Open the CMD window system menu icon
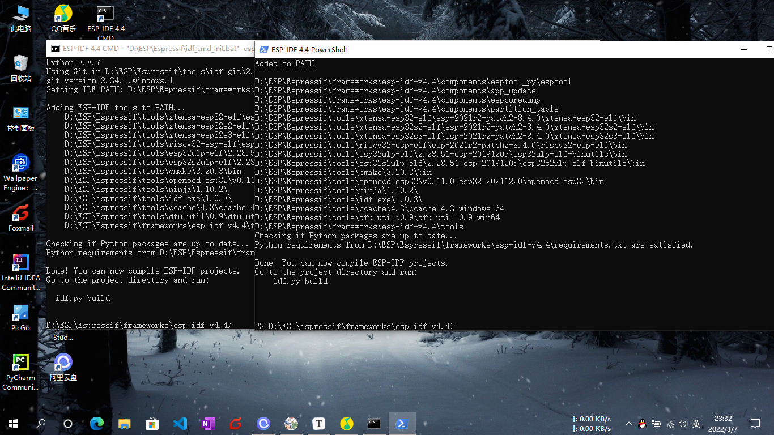 coord(55,48)
